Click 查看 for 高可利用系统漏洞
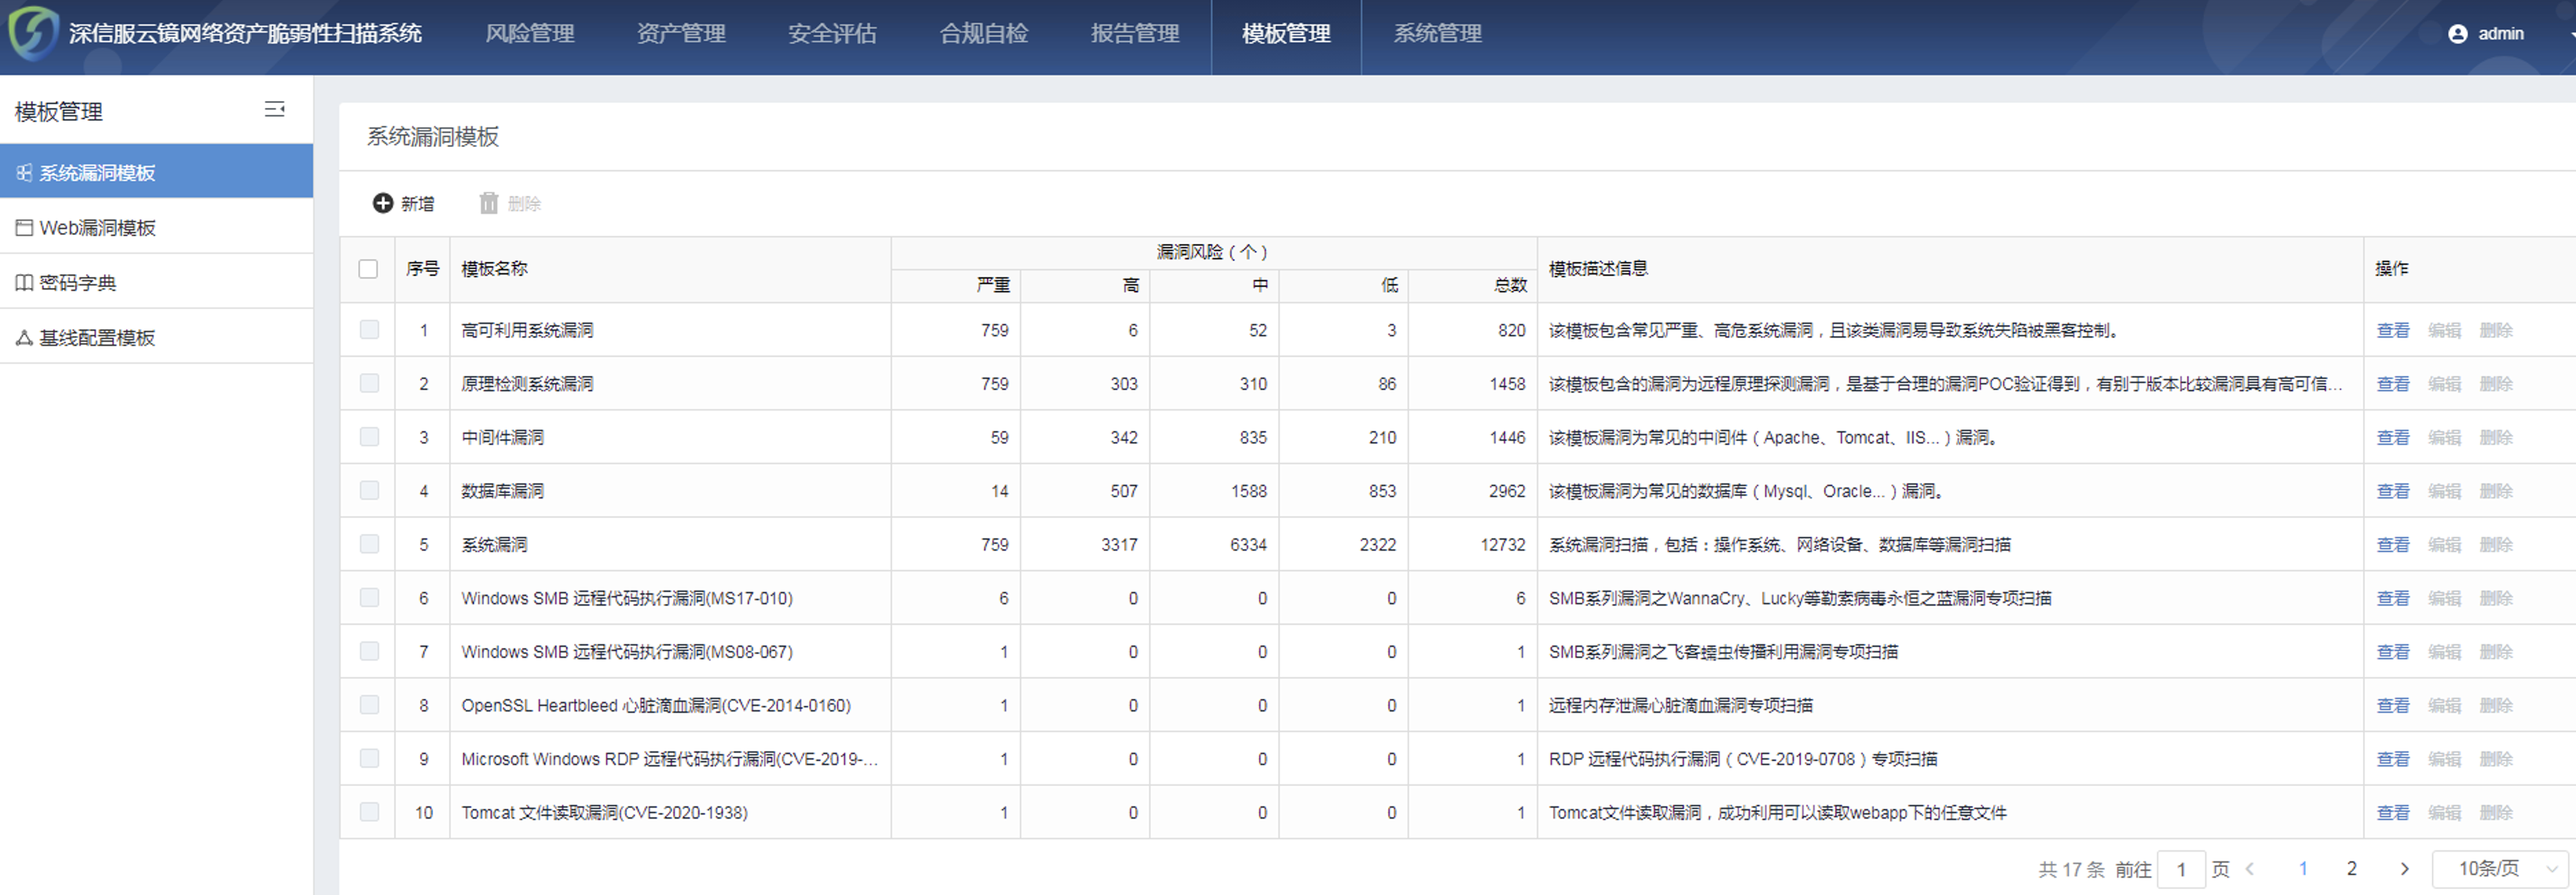 pyautogui.click(x=2392, y=330)
